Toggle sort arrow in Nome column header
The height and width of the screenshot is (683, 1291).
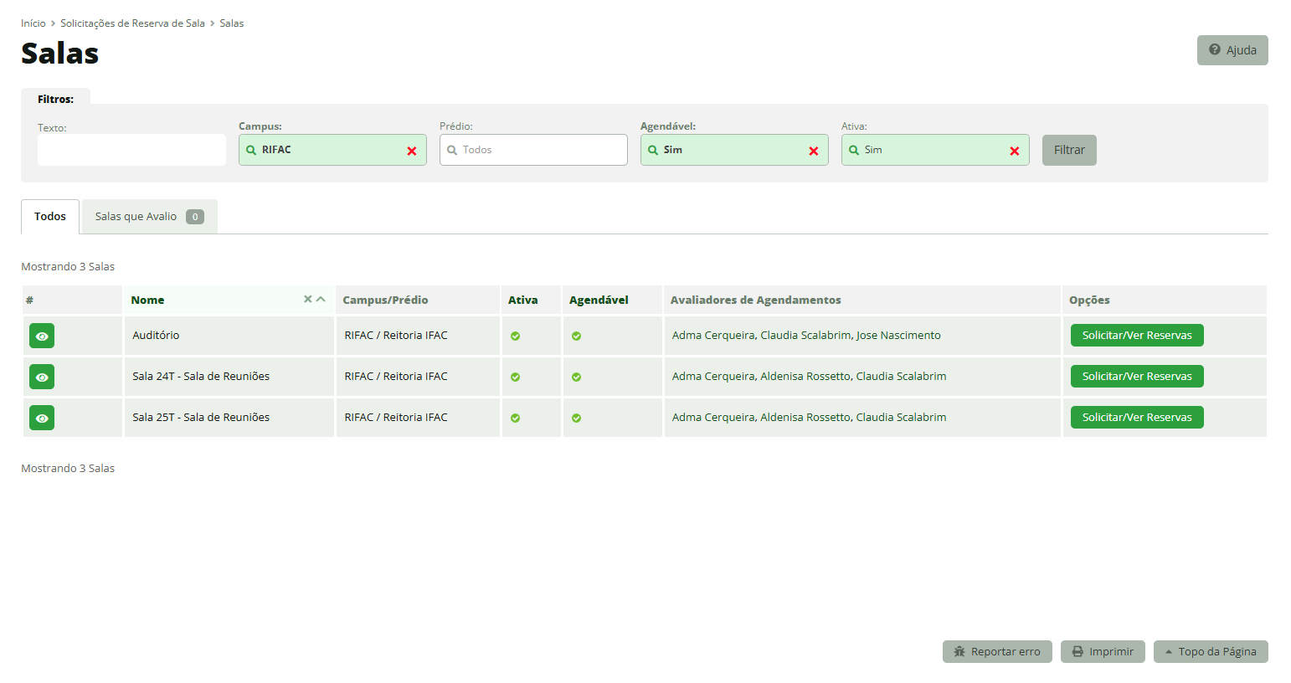321,299
